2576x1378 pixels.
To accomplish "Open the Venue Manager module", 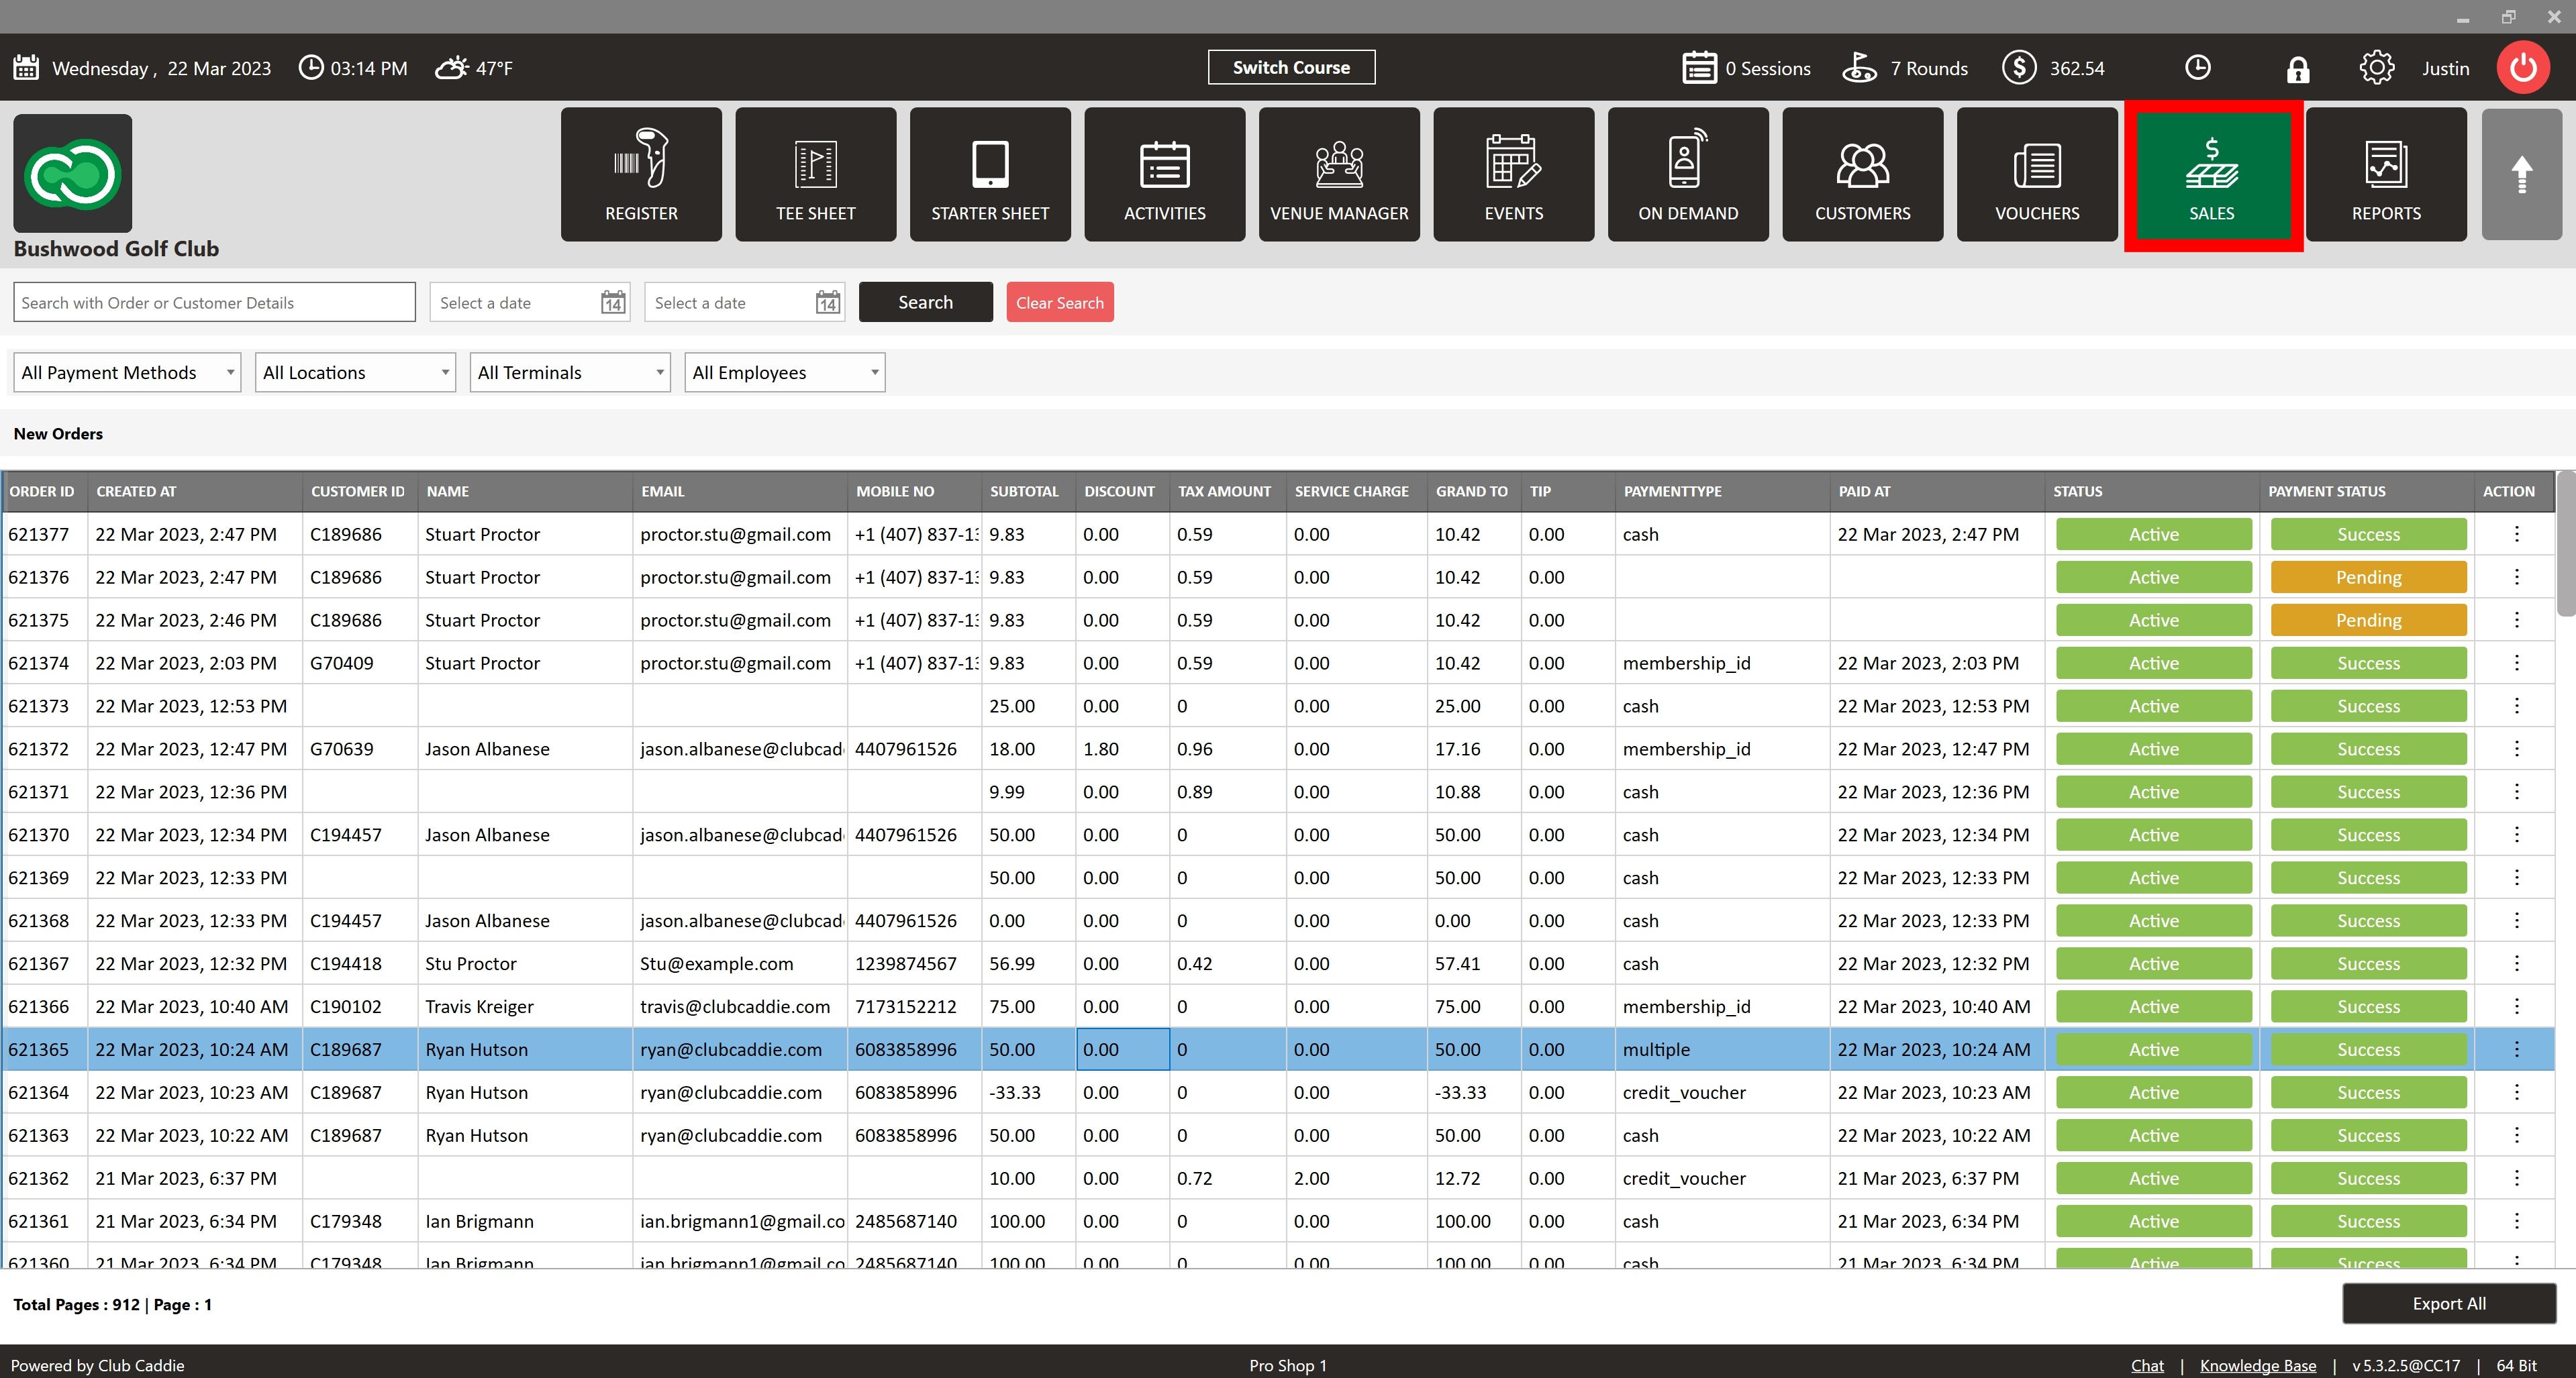I will 1339,175.
